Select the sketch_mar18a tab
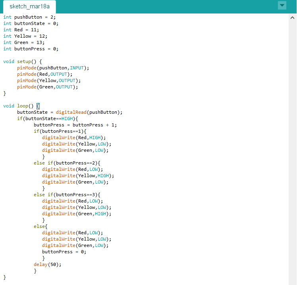The height and width of the screenshot is (285, 297). click(29, 7)
